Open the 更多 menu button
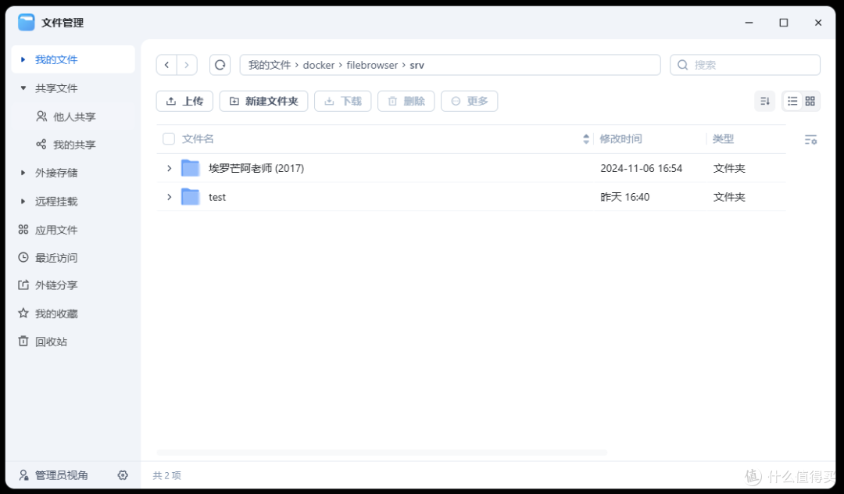The width and height of the screenshot is (844, 494). pos(470,101)
